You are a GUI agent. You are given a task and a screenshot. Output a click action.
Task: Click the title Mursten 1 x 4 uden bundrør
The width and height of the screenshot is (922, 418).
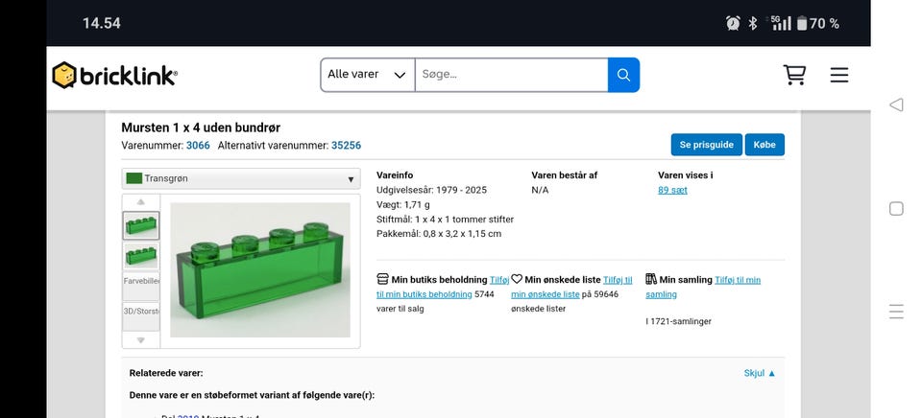pyautogui.click(x=201, y=128)
